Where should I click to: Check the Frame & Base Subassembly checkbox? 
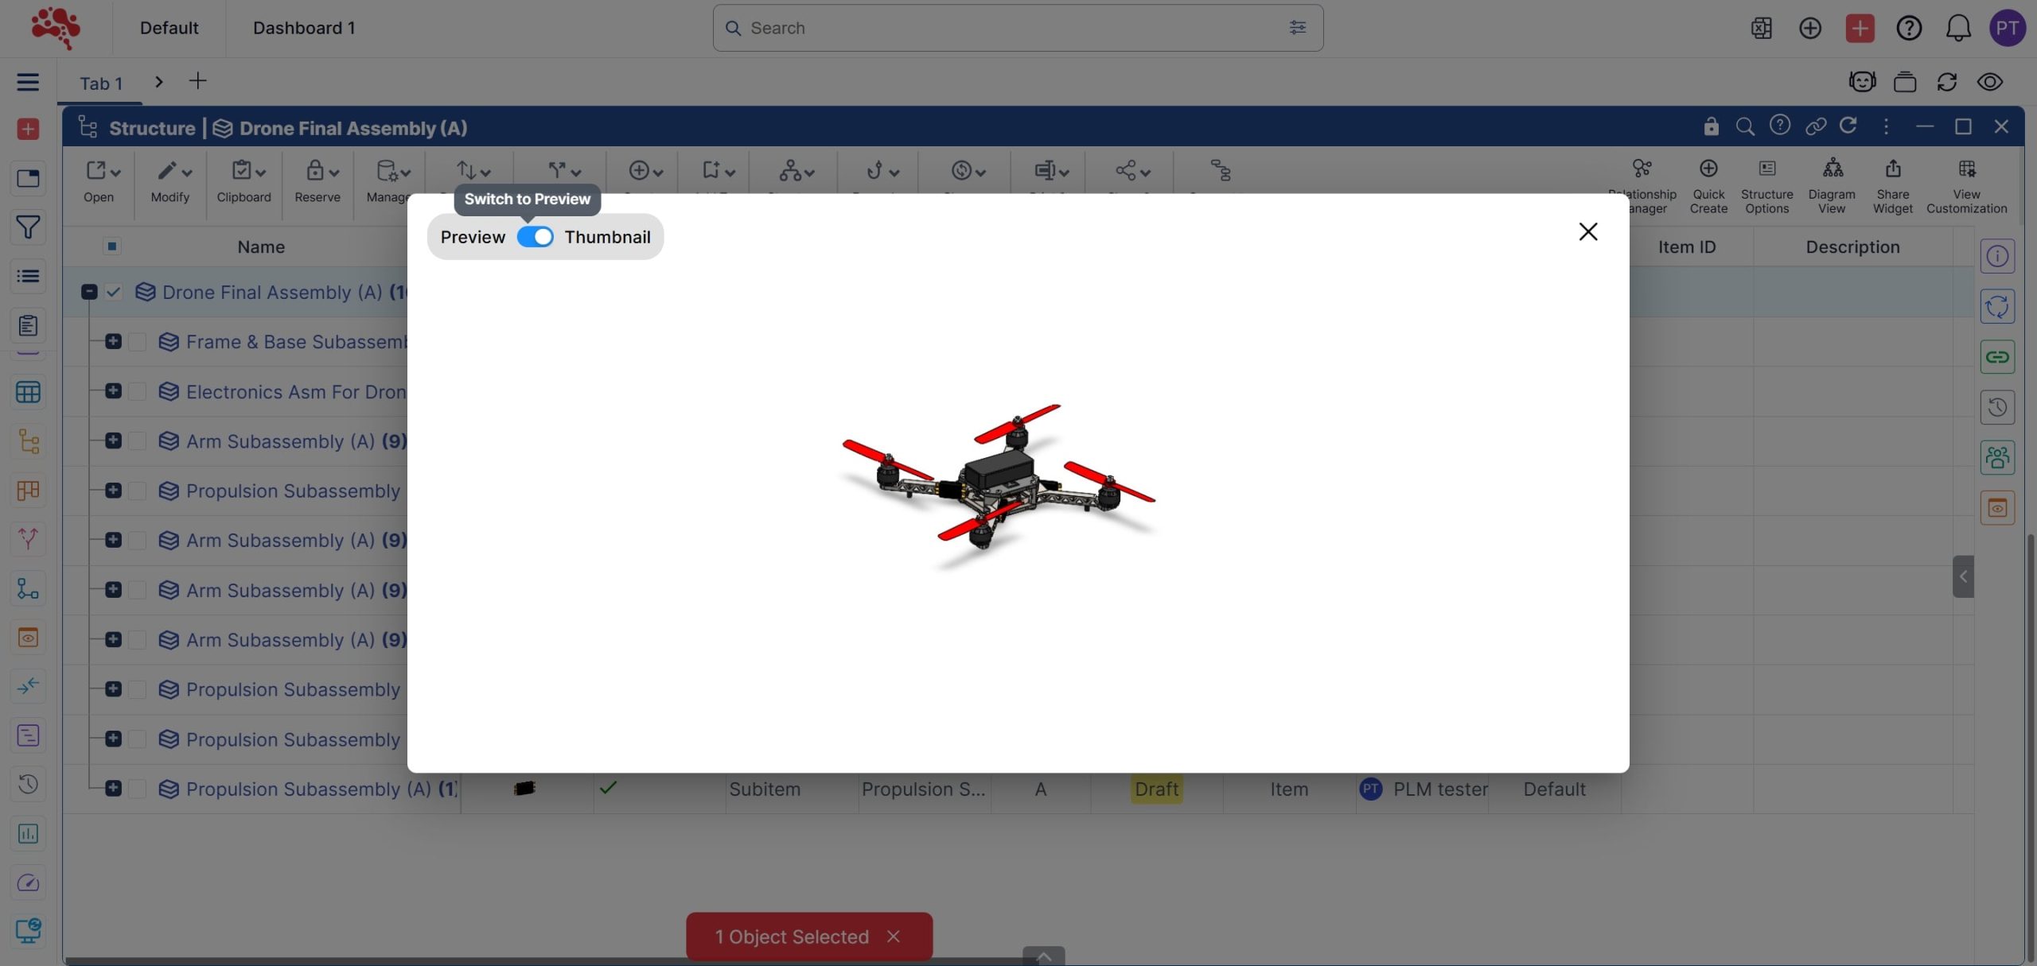coord(138,342)
